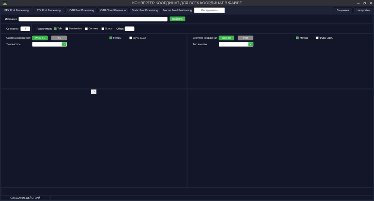374x201 pixels.
Task: Open the PPK Post Processing tab
Action: tap(16, 10)
